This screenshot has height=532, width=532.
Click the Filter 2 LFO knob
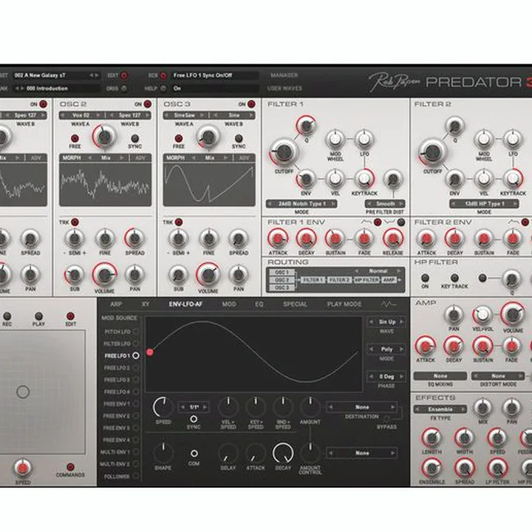[x=513, y=139]
